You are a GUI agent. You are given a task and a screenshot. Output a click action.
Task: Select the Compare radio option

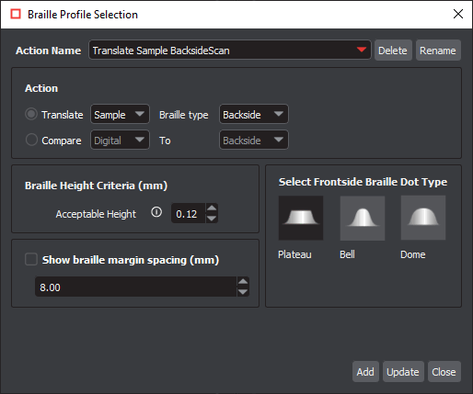point(31,140)
